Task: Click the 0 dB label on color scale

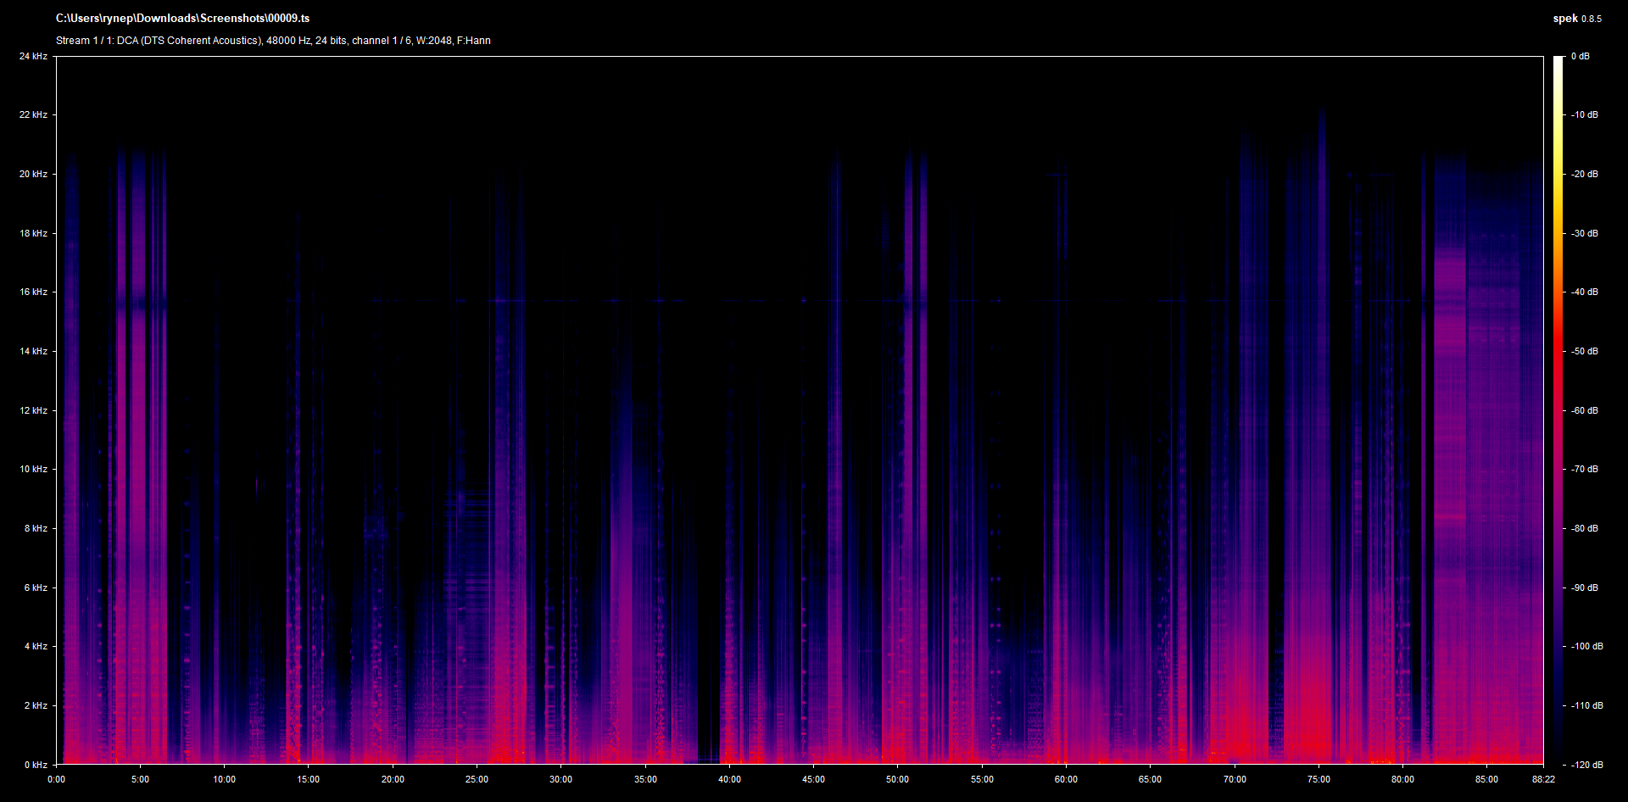Action: pyautogui.click(x=1580, y=57)
